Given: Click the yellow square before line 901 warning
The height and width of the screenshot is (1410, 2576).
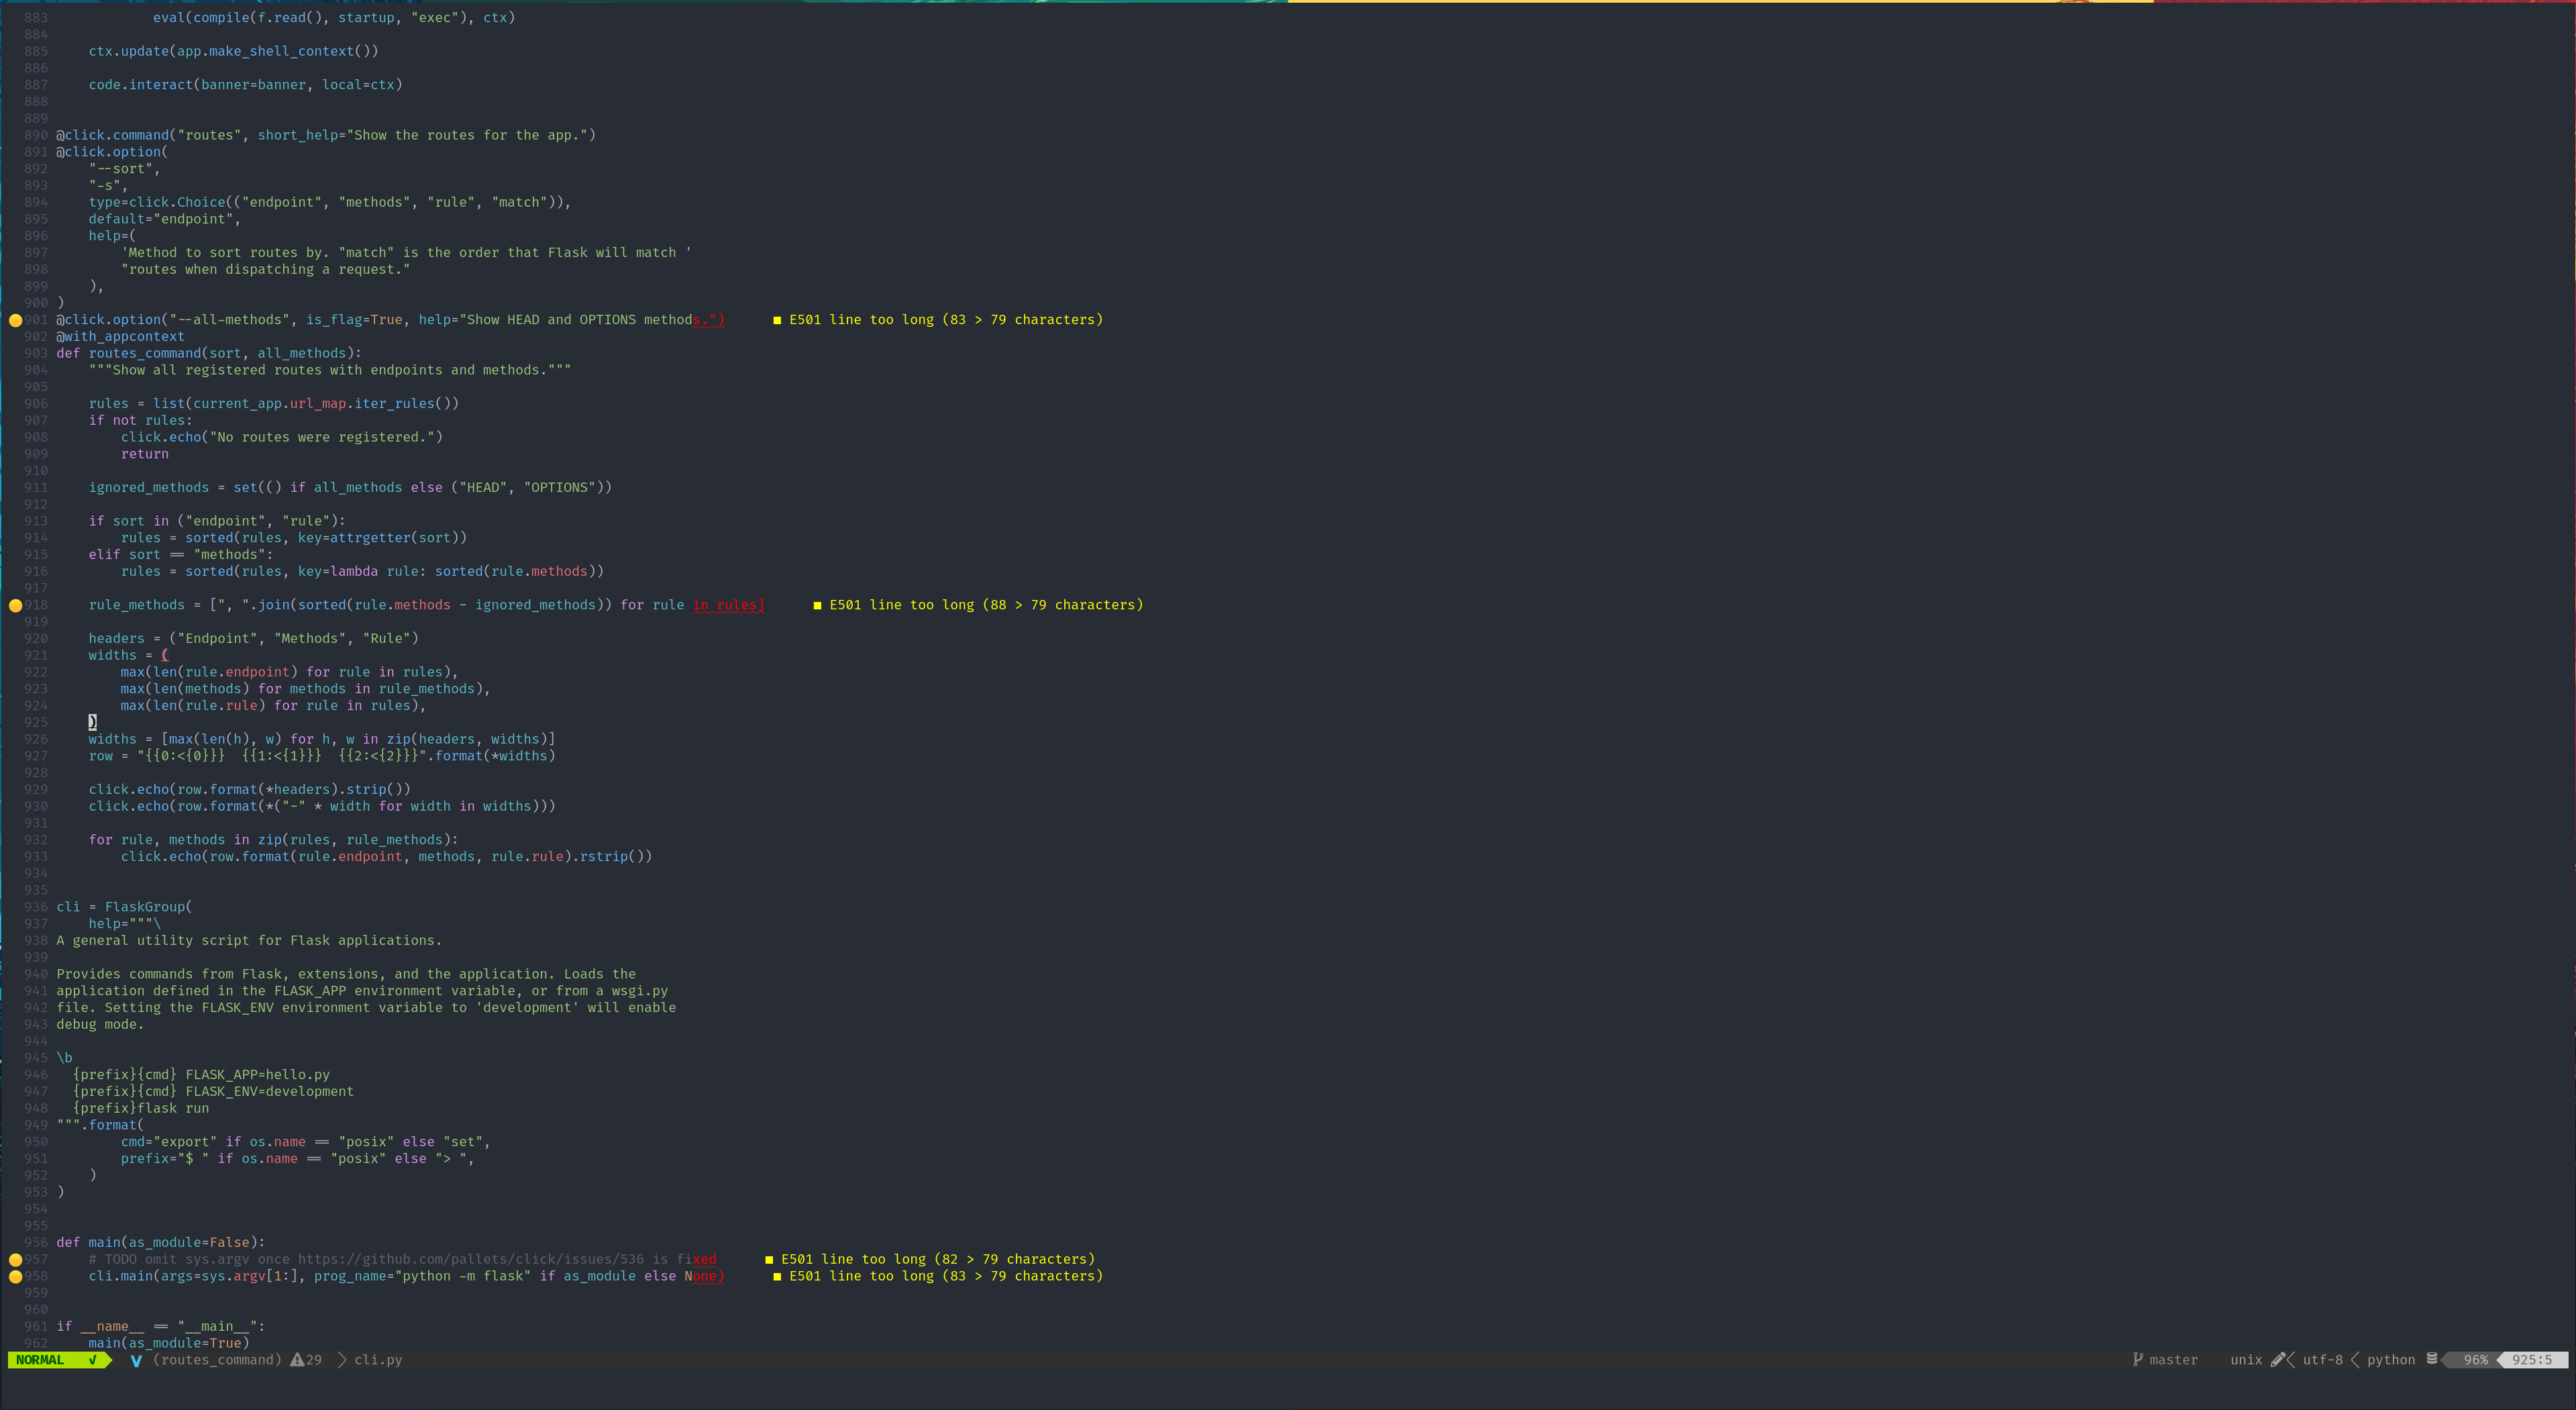Looking at the screenshot, I should 777,320.
